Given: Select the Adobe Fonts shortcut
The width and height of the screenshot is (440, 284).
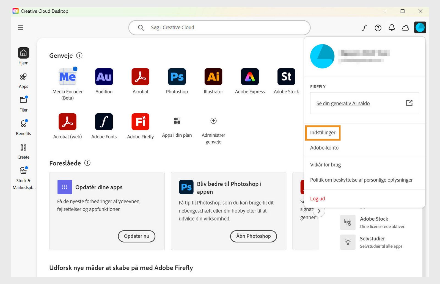Looking at the screenshot, I should (104, 122).
